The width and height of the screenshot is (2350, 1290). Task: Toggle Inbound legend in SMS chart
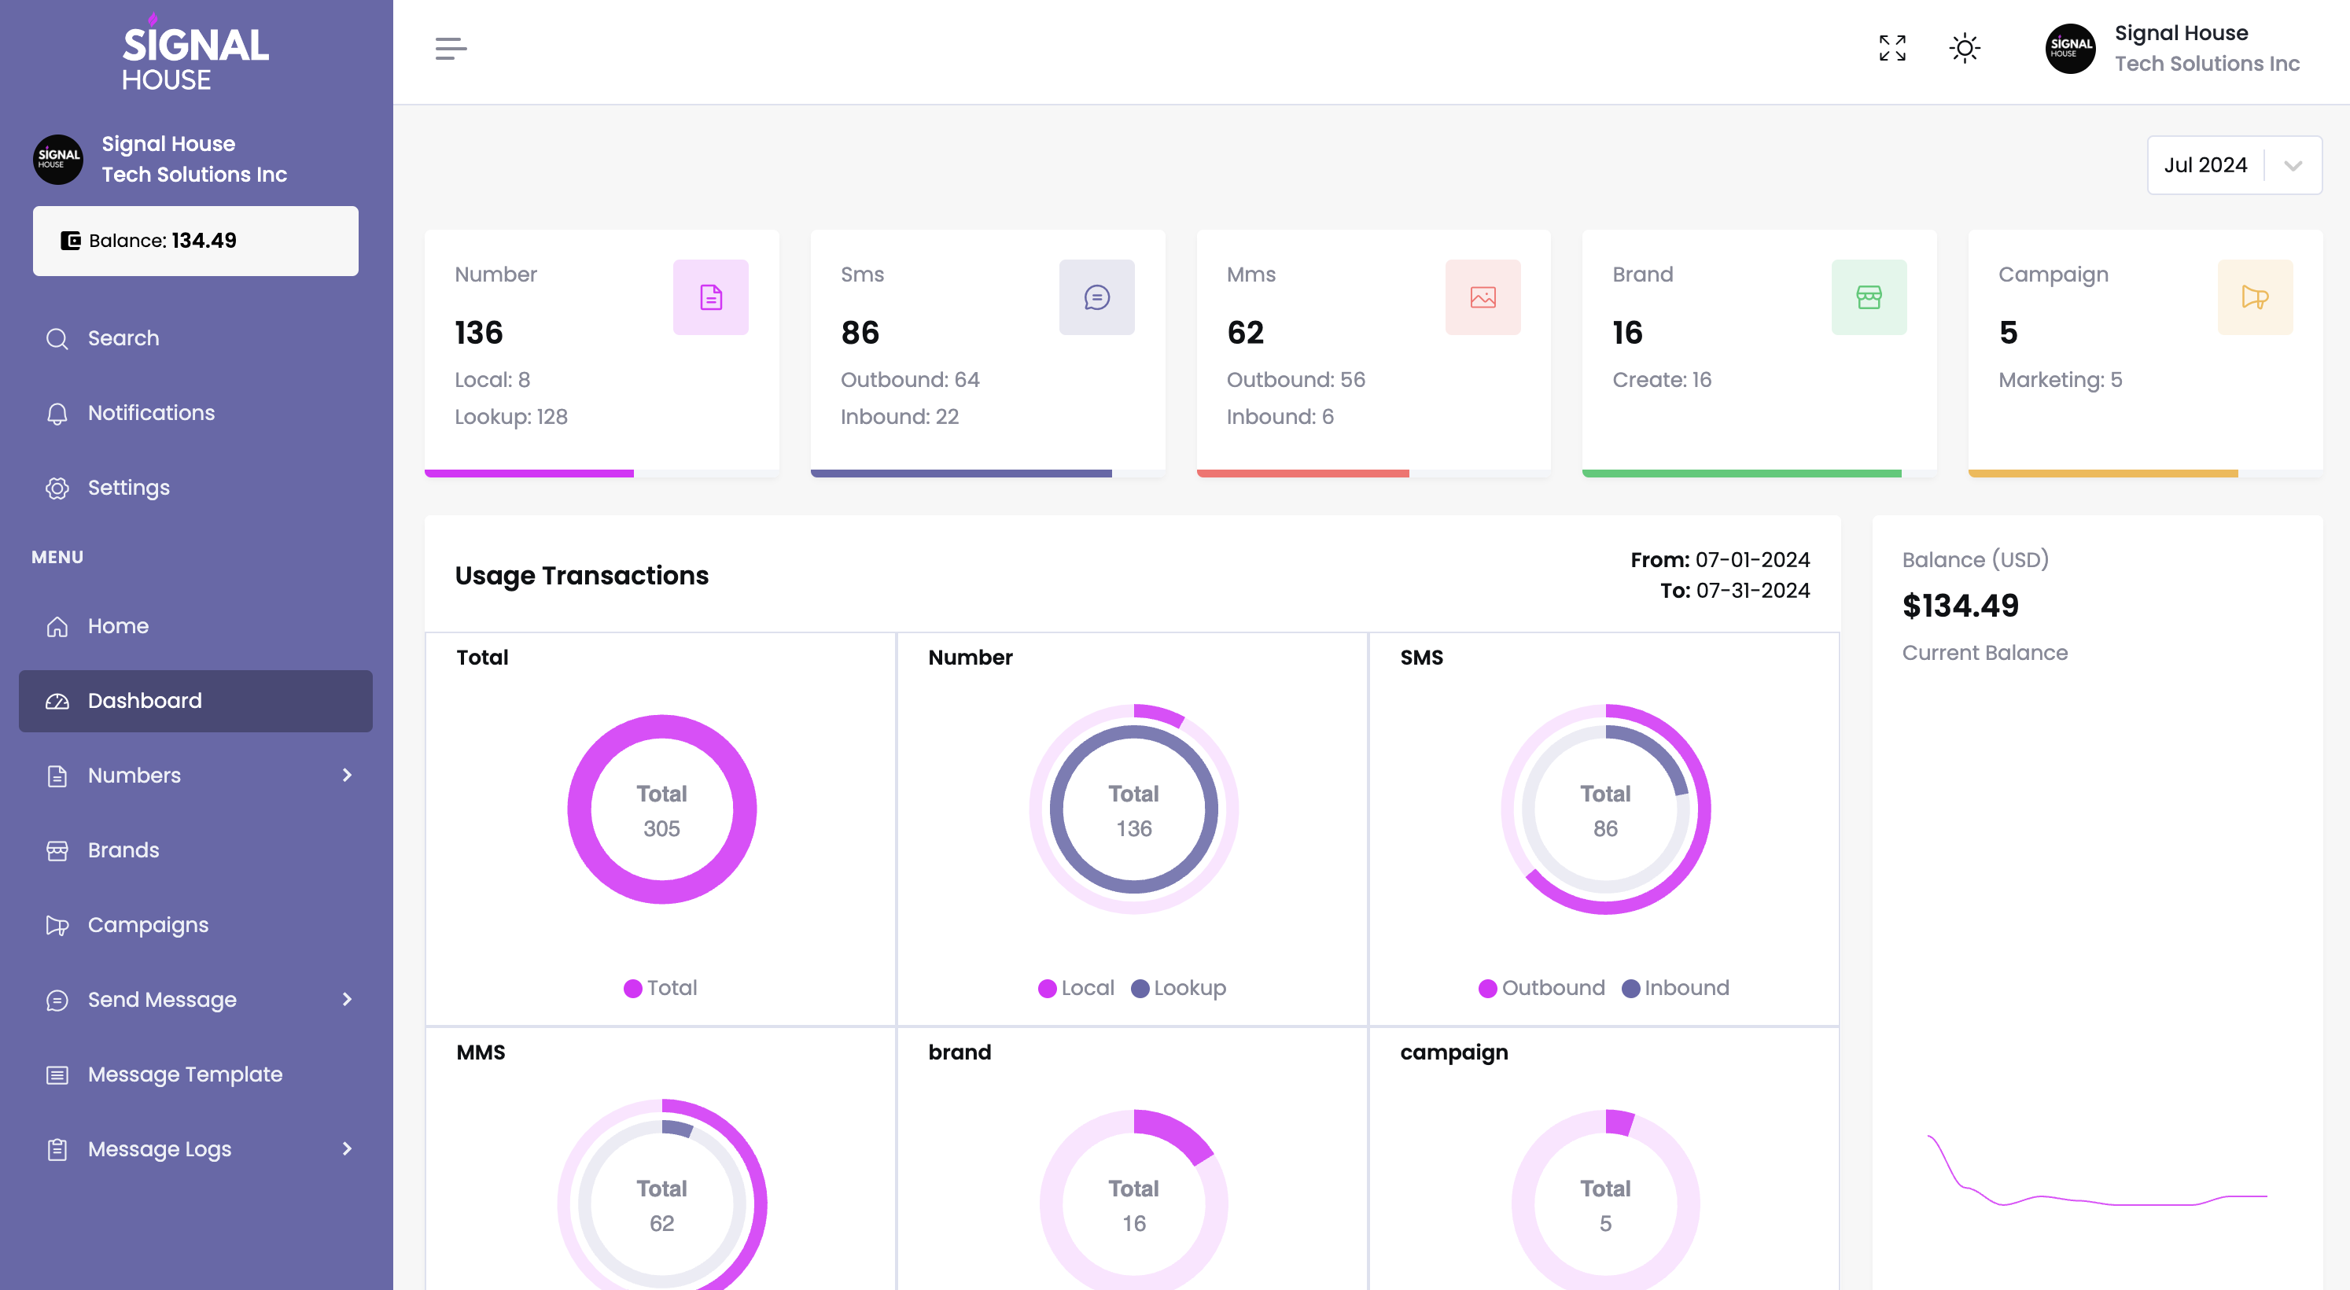tap(1676, 988)
